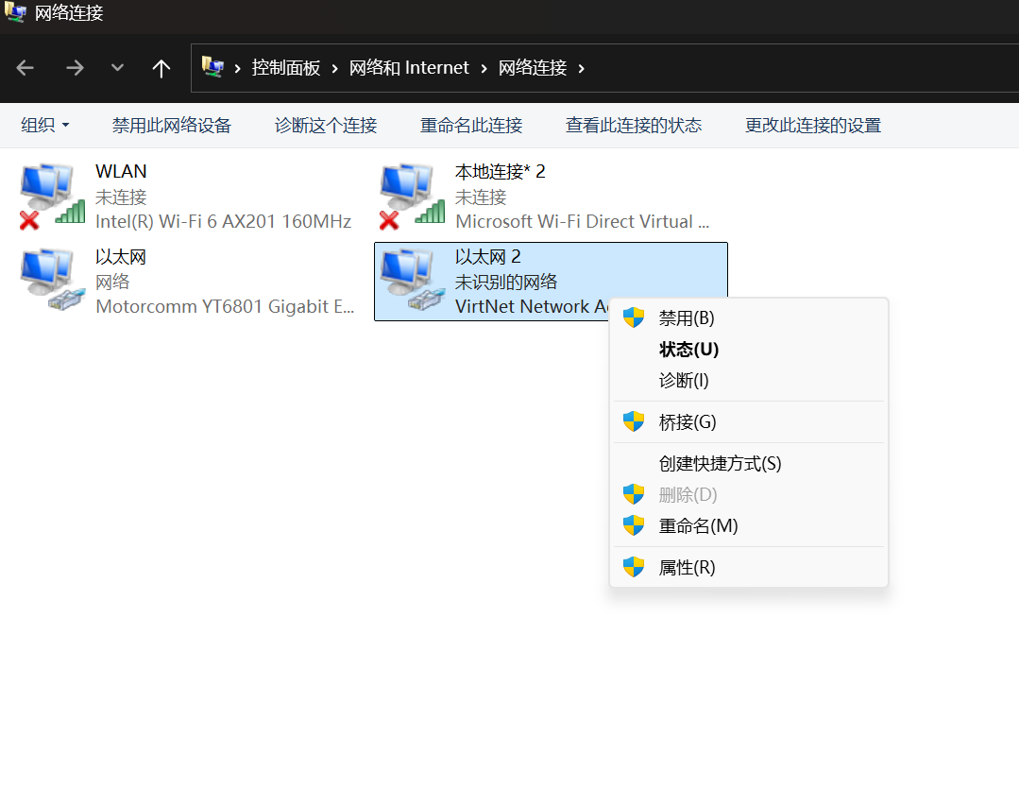This screenshot has width=1019, height=789.
Task: Select the WLAN connection name
Action: pos(121,171)
